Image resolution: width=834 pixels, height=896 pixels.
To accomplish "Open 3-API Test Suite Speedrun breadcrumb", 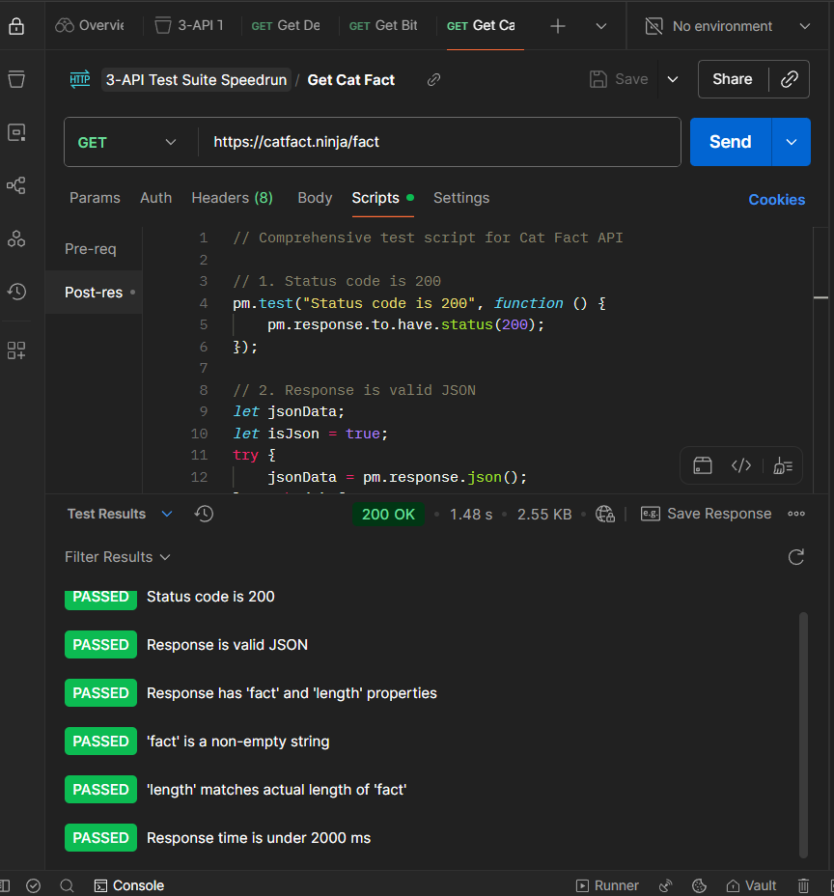I will click(196, 80).
